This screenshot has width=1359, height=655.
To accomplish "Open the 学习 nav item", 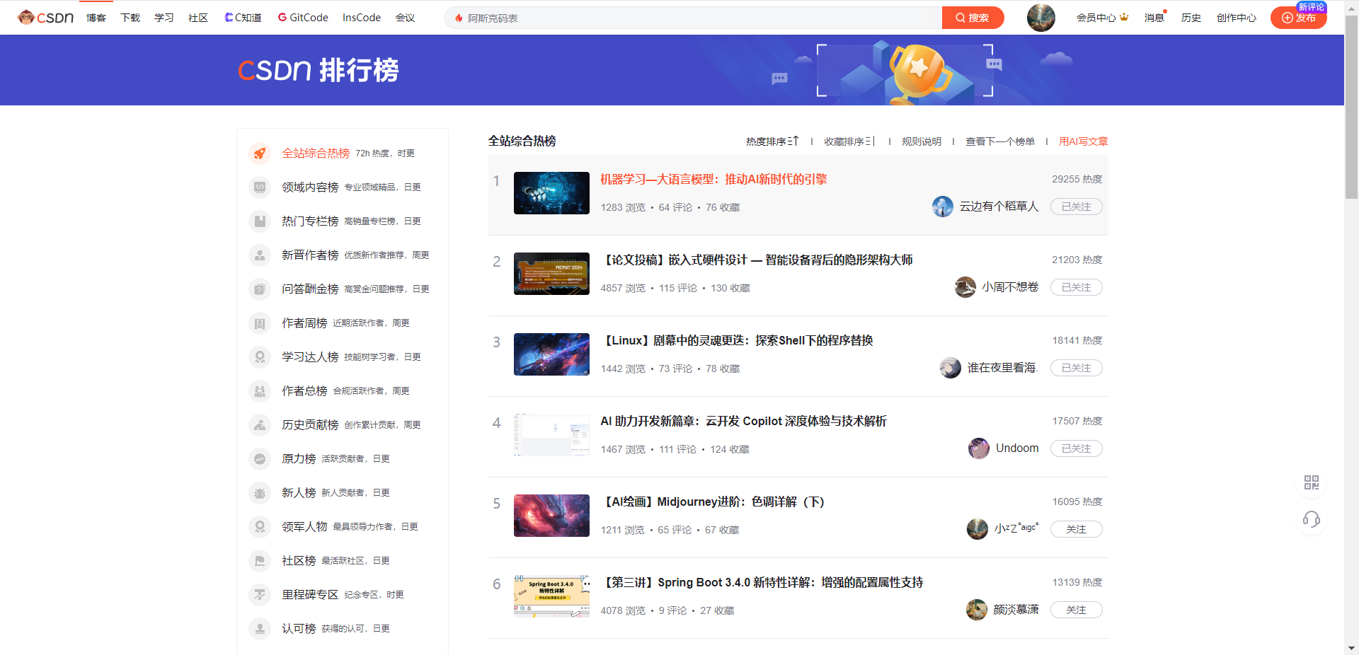I will 164,18.
